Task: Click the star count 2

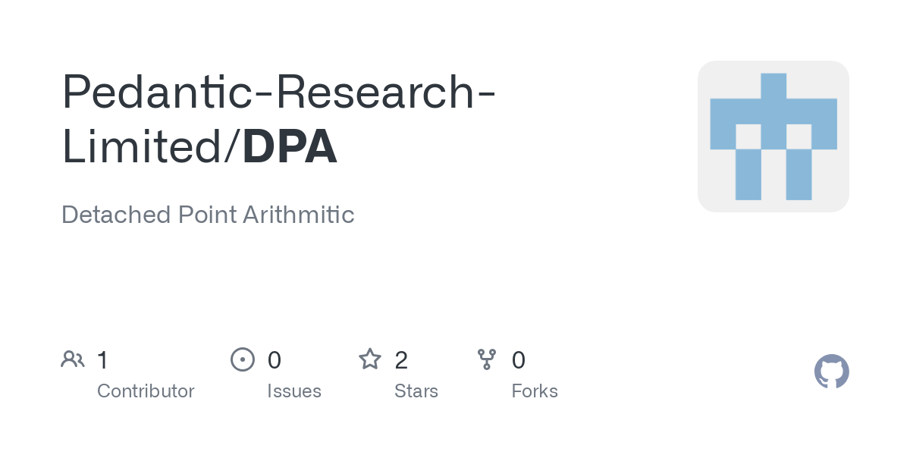Action: [402, 359]
